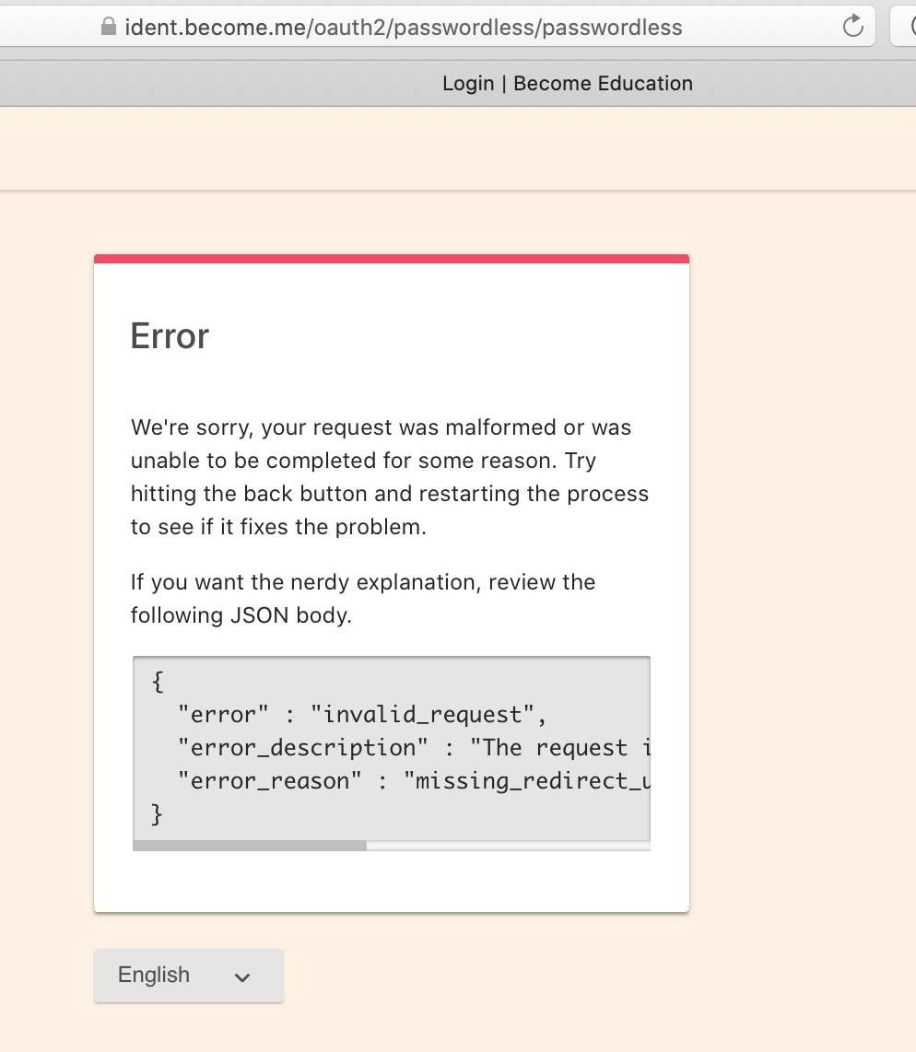Click the English language selector button

(x=188, y=975)
